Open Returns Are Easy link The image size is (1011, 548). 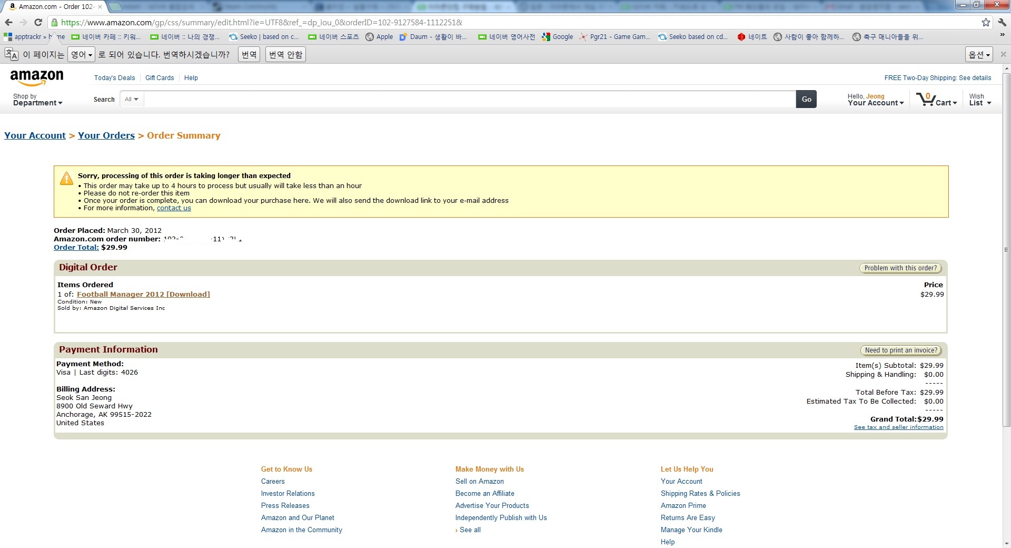[x=688, y=518]
